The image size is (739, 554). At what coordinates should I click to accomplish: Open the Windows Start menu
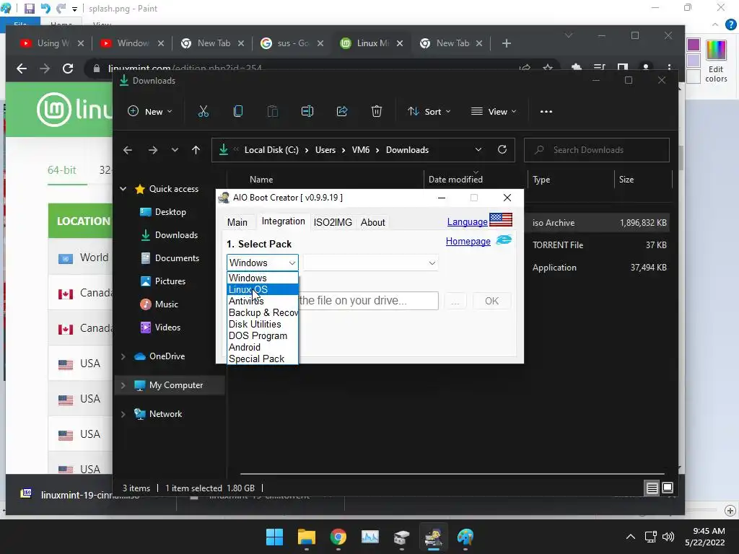(x=274, y=537)
